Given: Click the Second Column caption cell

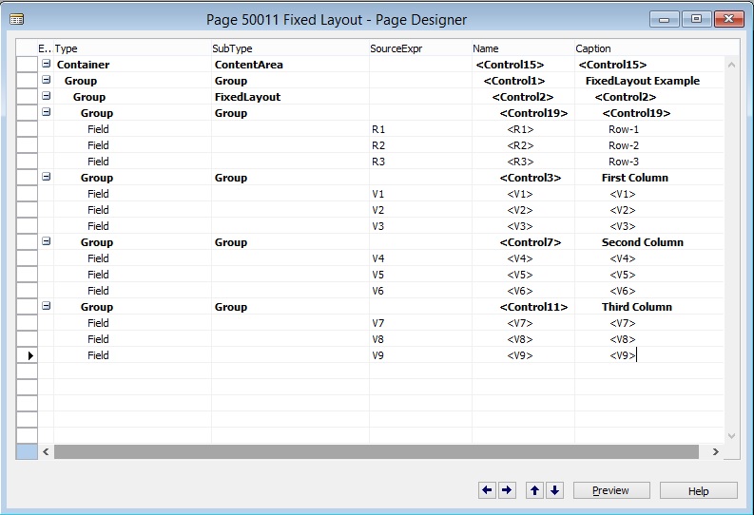Looking at the screenshot, I should pyautogui.click(x=649, y=242).
